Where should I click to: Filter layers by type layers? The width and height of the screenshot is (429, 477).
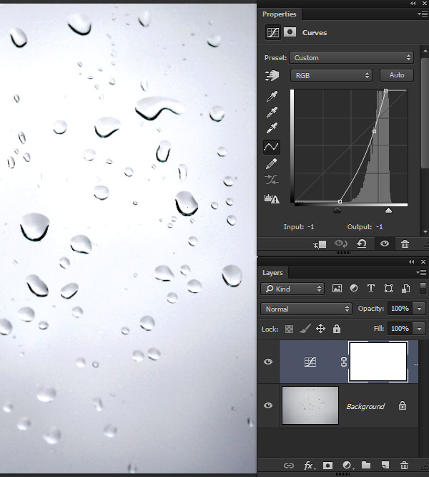370,288
